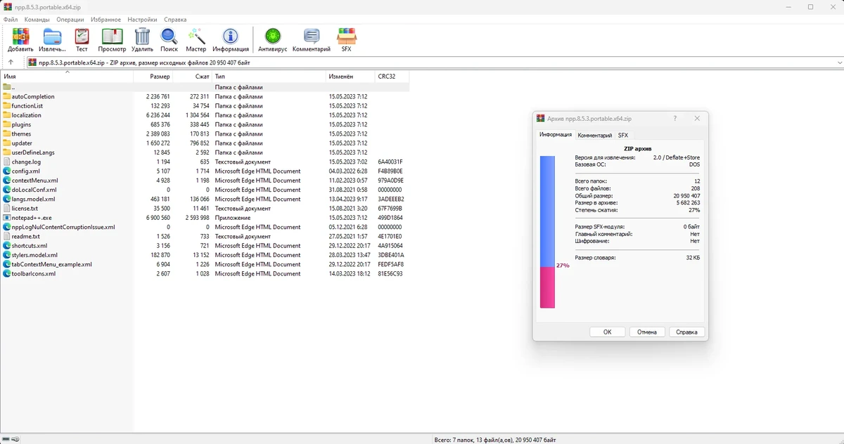
Task: Click the SFX toolbar icon
Action: [346, 37]
